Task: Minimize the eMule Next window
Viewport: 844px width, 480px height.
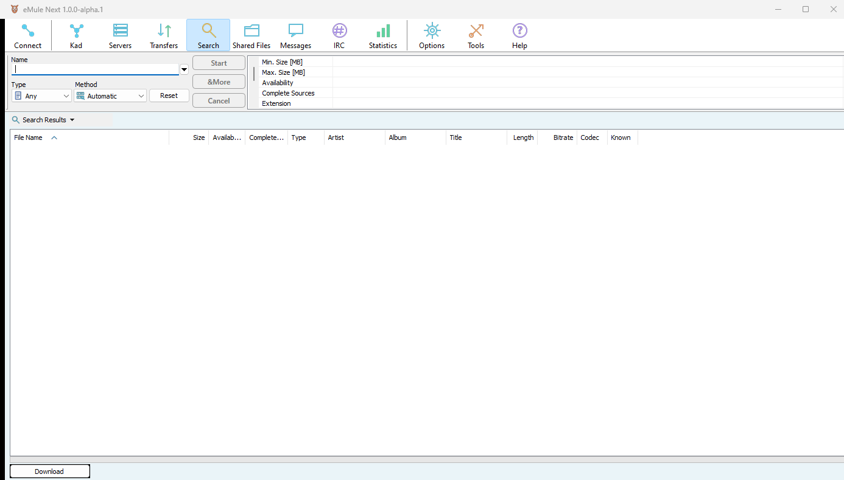Action: click(778, 9)
